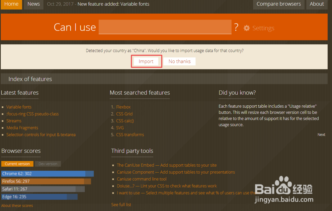Click the 'Latest features' heading
The image size is (332, 211).
click(20, 93)
